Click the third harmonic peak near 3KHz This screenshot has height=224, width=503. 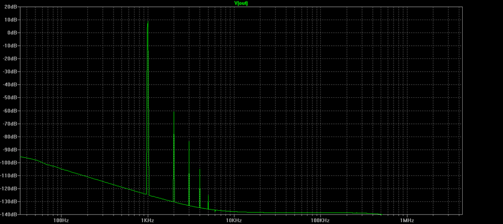coord(189,173)
